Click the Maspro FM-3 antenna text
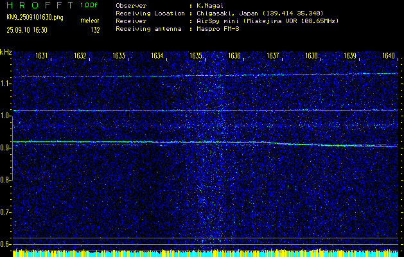 point(218,29)
